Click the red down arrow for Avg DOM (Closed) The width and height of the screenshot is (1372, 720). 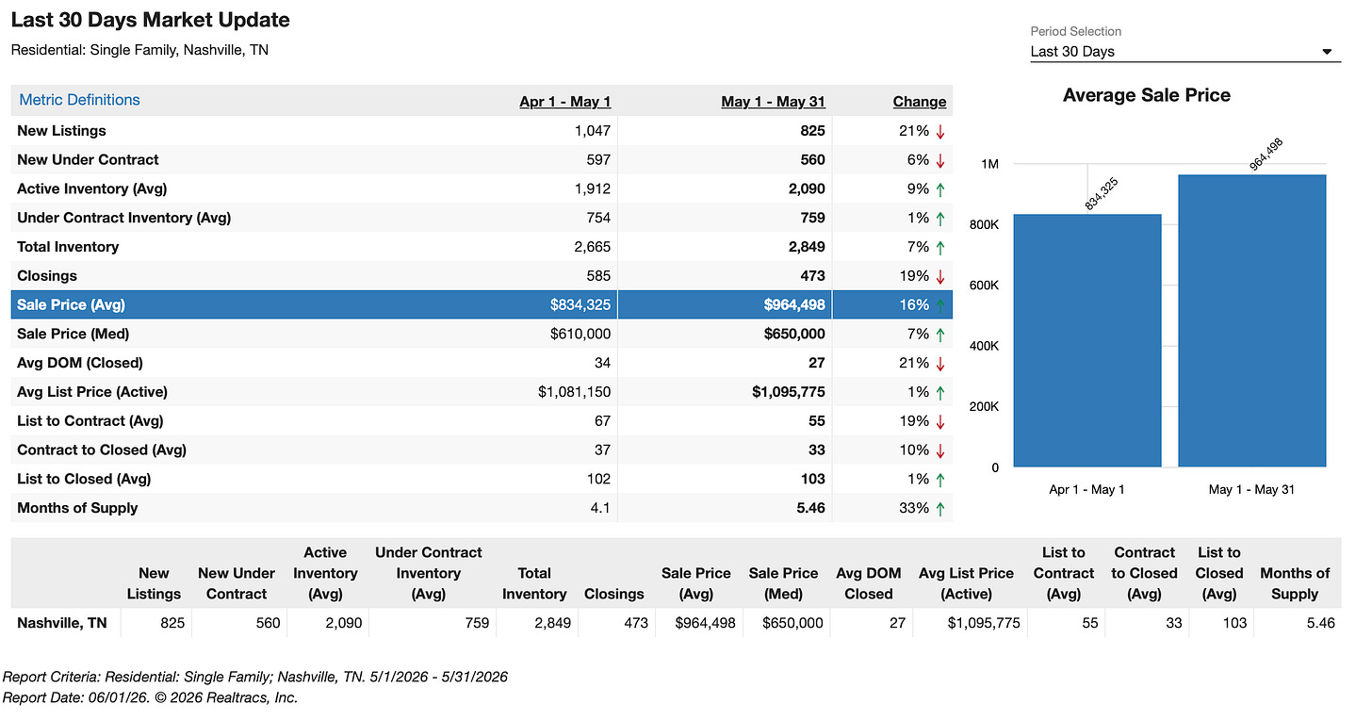pyautogui.click(x=939, y=363)
